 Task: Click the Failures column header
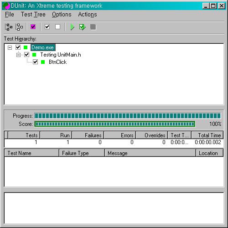pyautogui.click(x=88, y=135)
